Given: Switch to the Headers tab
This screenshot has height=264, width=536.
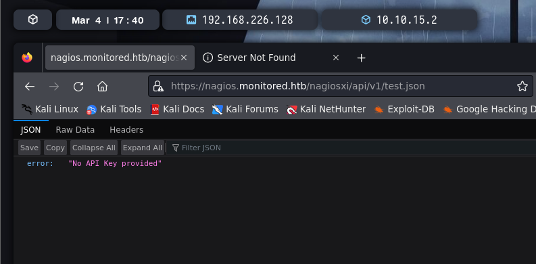Looking at the screenshot, I should point(126,130).
